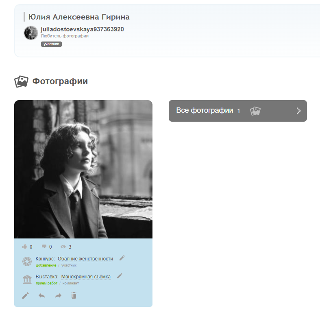The height and width of the screenshot is (317, 320).
Task: Open the Монохромная съёмка exhibition link
Action: (86, 277)
